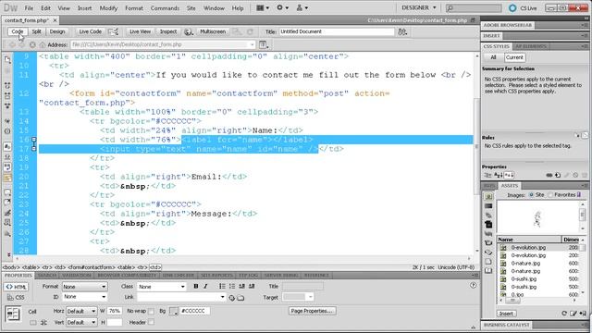Image resolution: width=592 pixels, height=333 pixels.
Task: Open the Commands menu
Action: click(165, 8)
